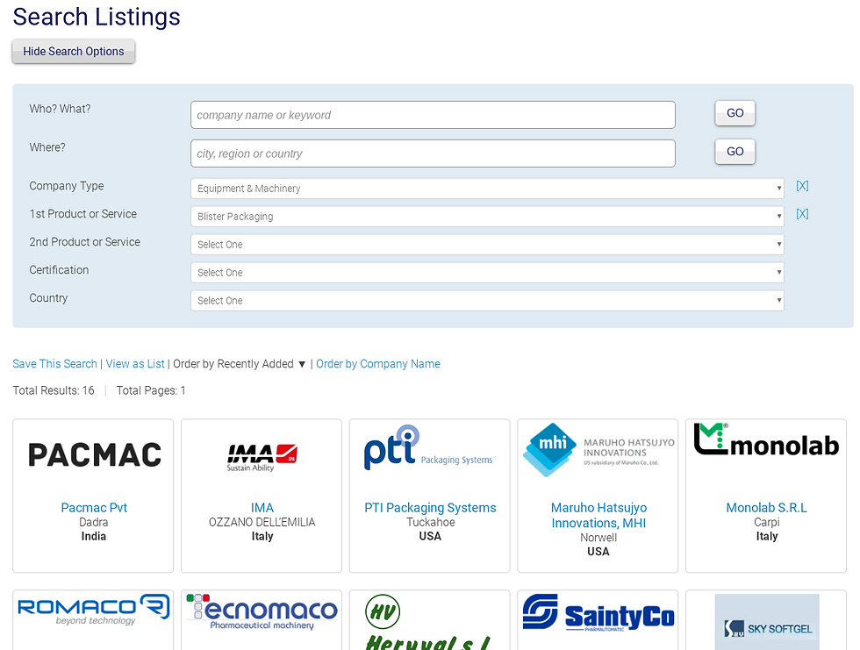Open the Monolab S.R.L link
The width and height of the screenshot is (860, 650).
766,508
